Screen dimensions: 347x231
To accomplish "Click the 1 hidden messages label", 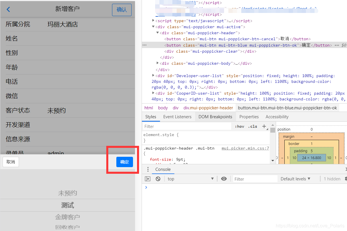I will [x=332, y=179].
